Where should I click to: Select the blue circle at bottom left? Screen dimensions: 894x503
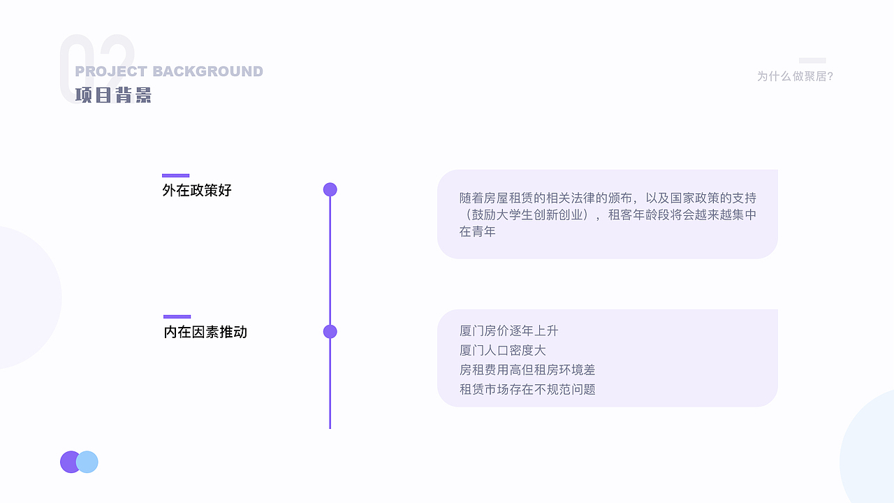pos(87,462)
